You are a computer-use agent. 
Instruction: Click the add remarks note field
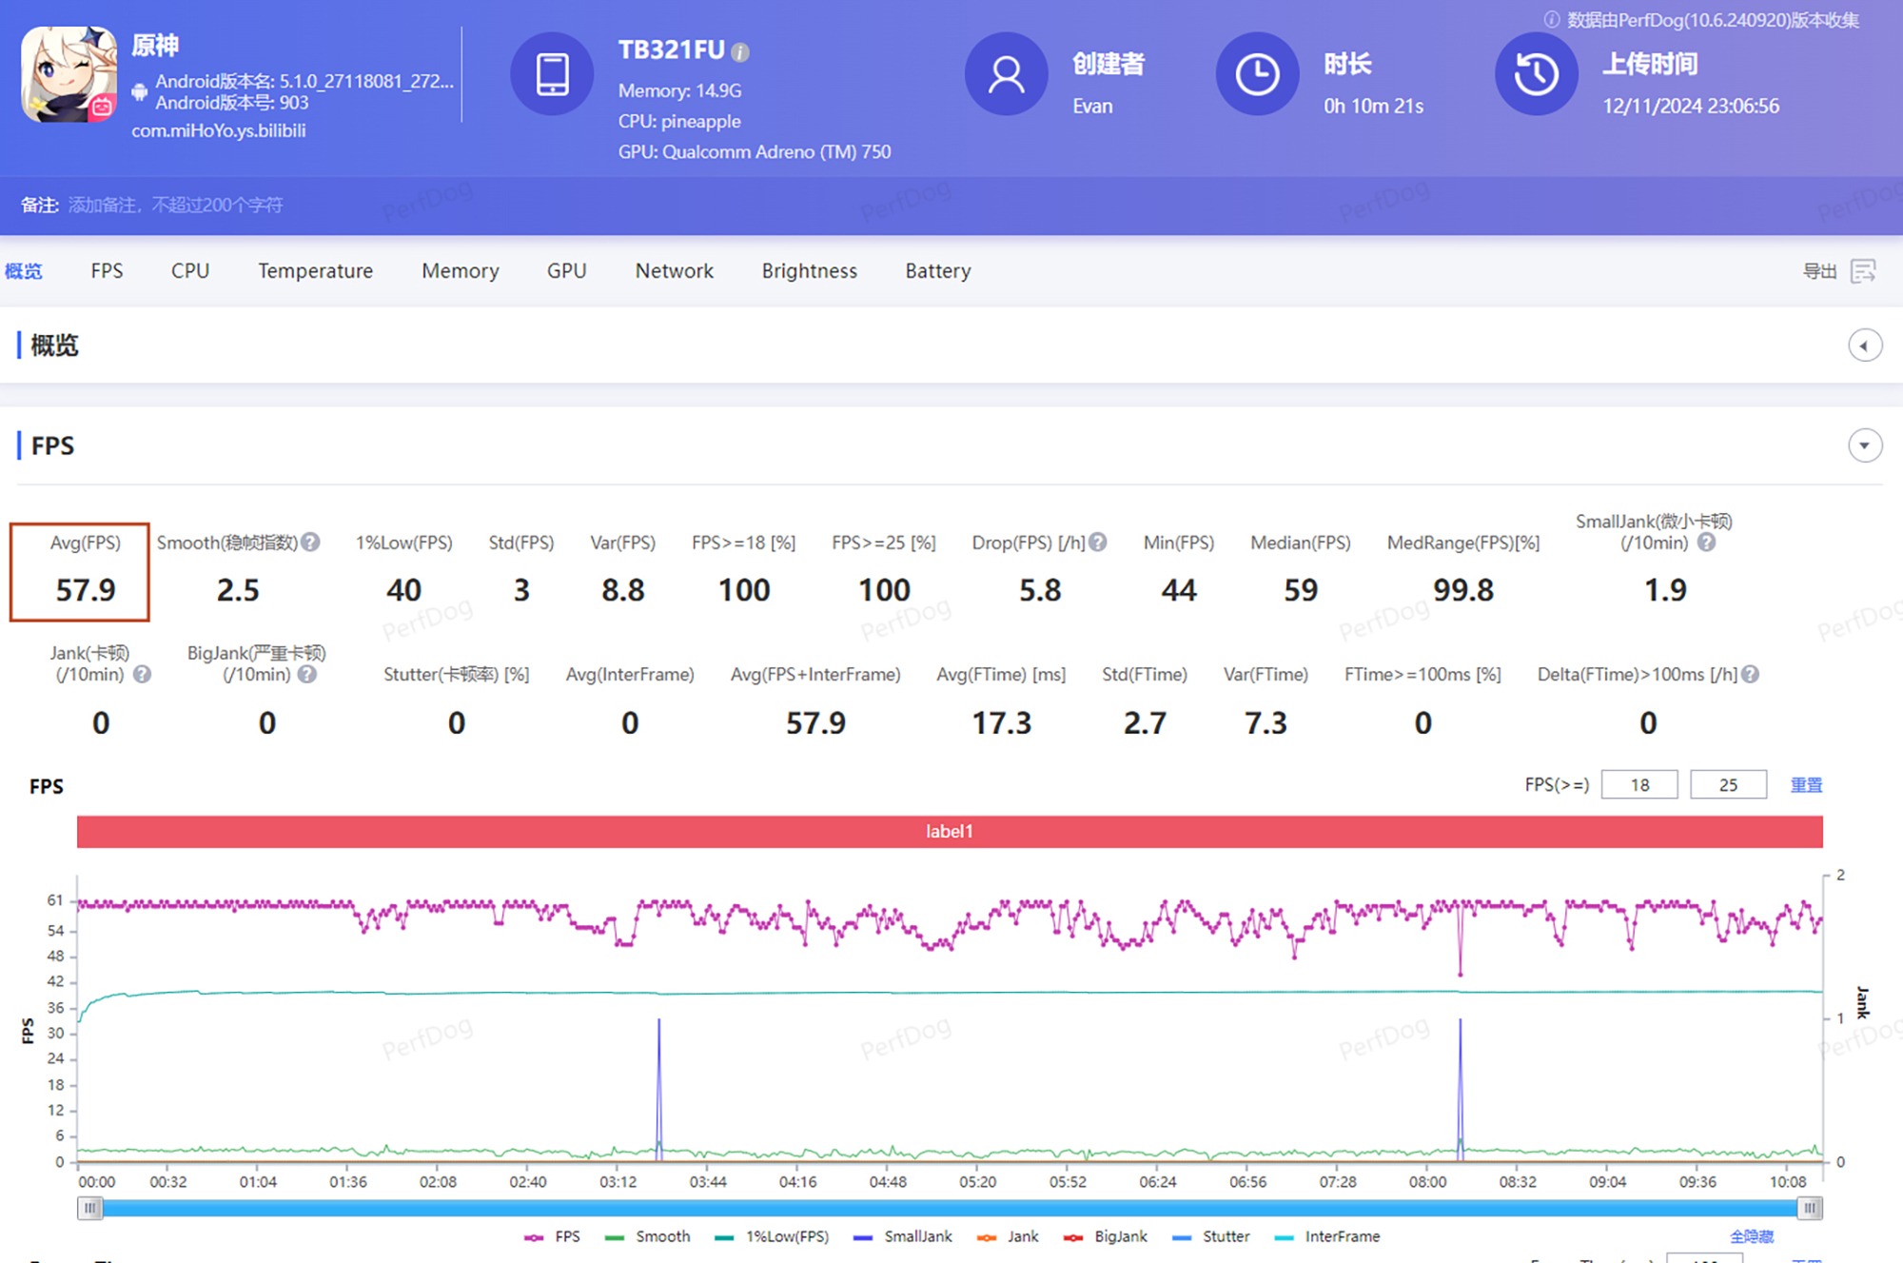pos(175,206)
